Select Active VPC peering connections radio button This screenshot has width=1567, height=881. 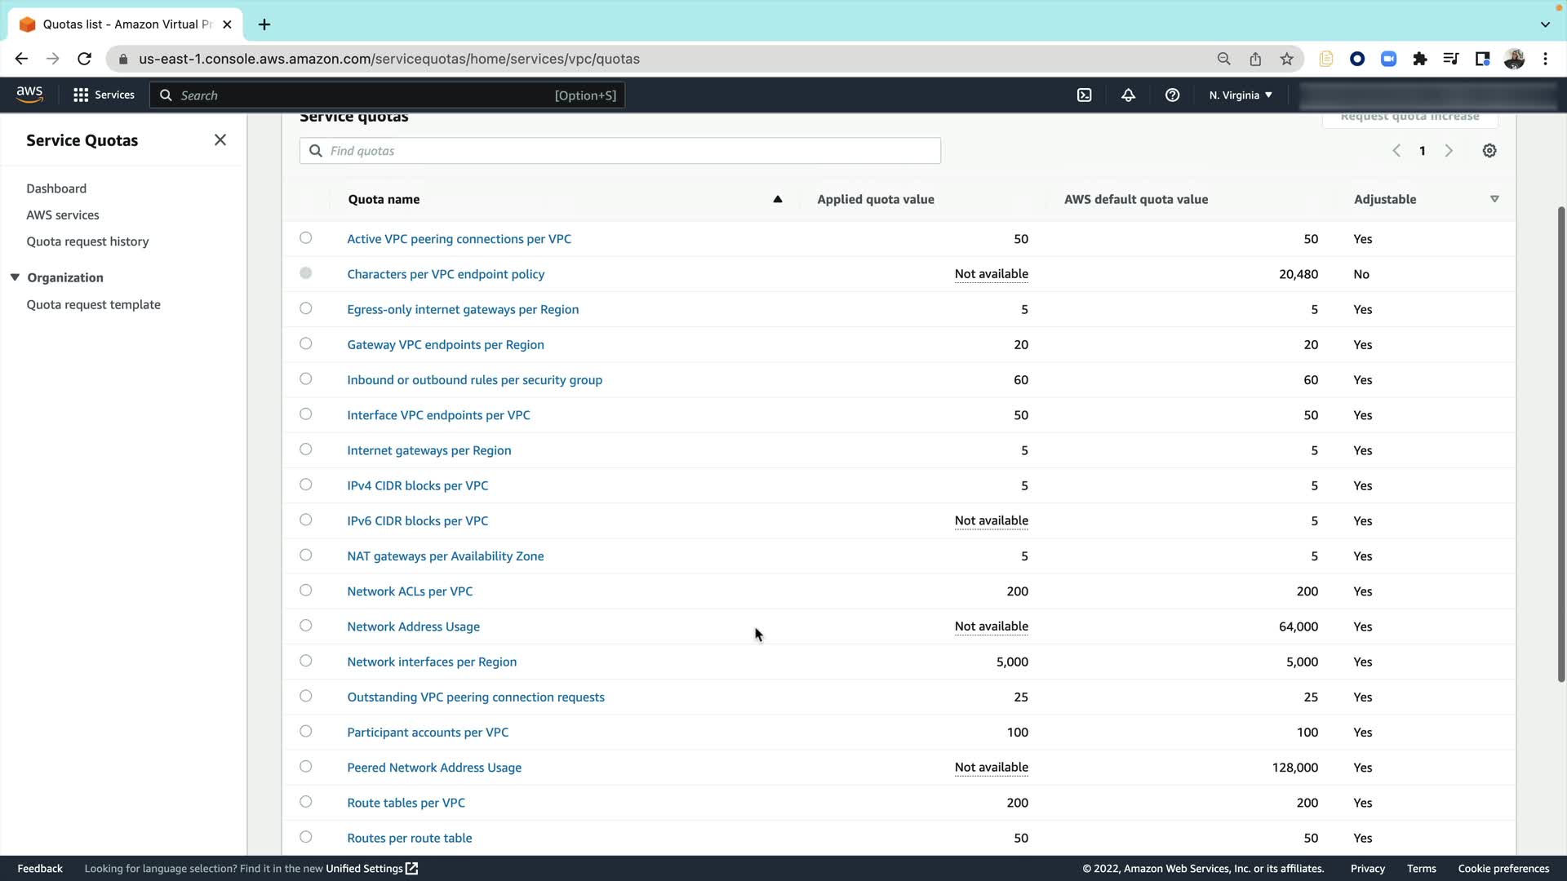pyautogui.click(x=305, y=238)
